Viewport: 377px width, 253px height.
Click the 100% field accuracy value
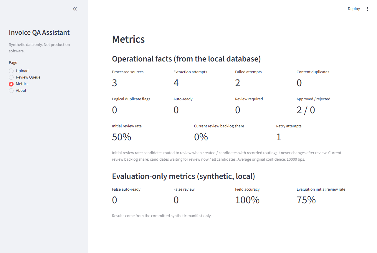click(247, 200)
